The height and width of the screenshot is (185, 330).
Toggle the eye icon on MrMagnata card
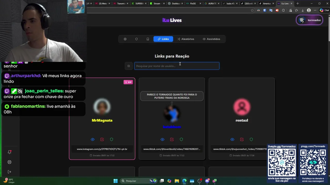click(93, 140)
